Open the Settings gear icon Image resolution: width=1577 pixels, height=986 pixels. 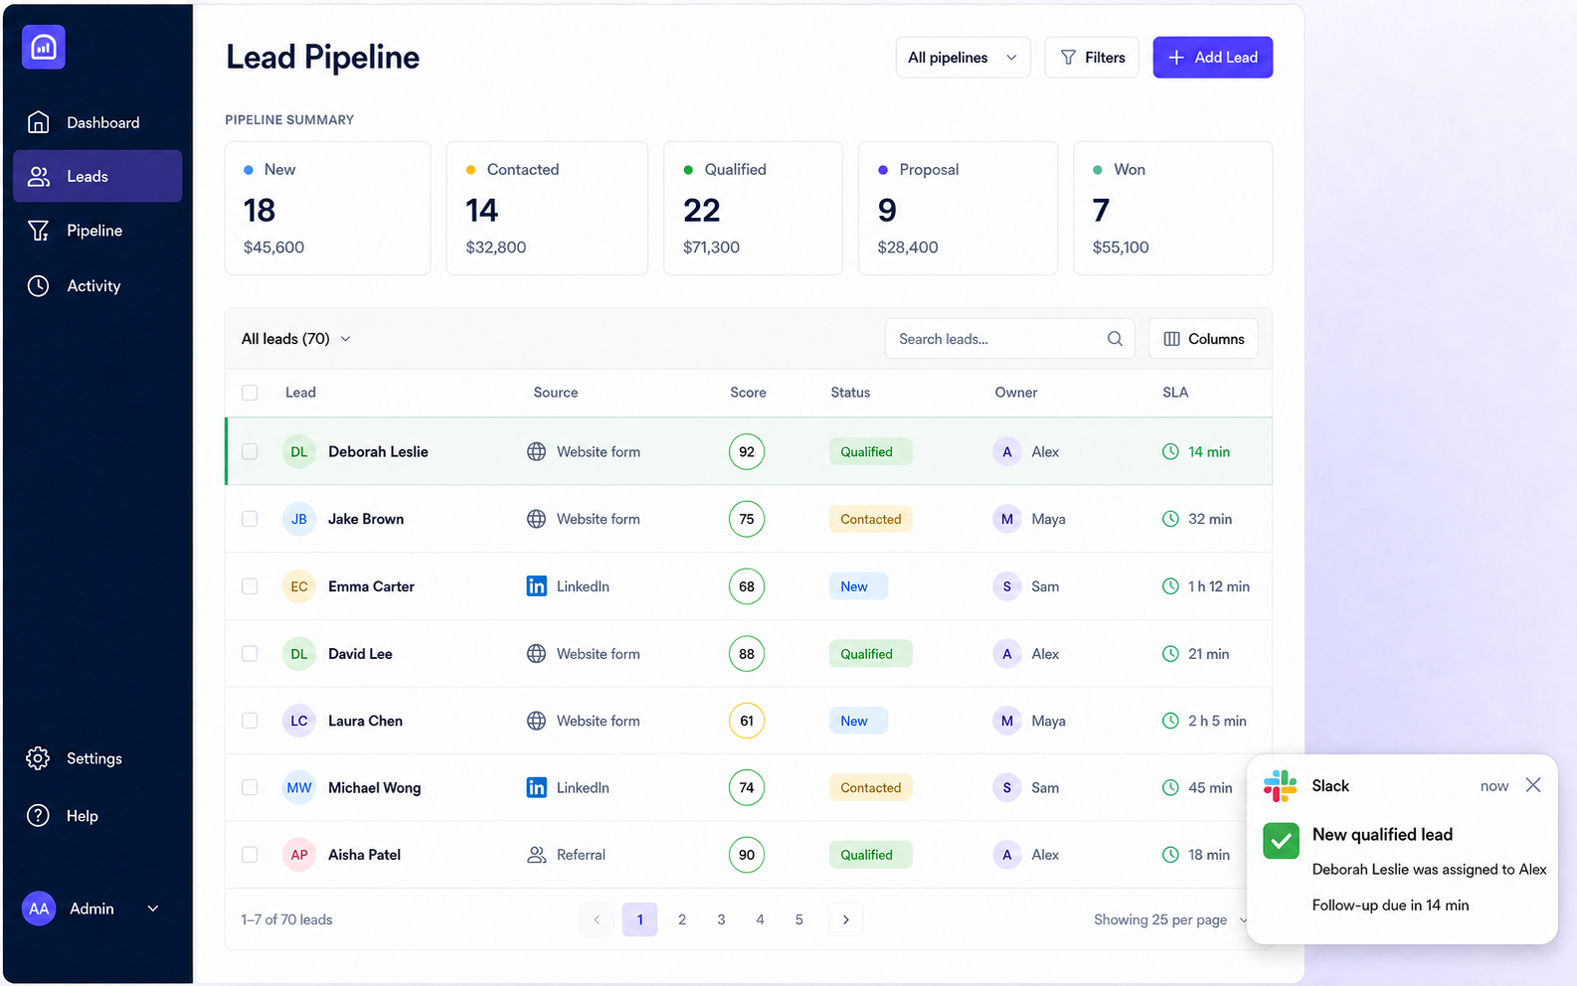tap(38, 758)
